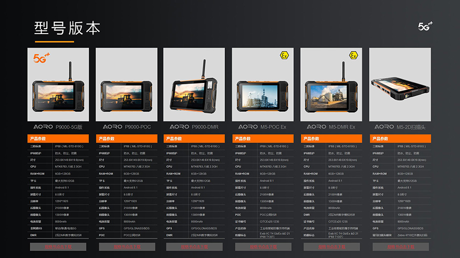
Task: Click the 型号版本 page heading
Action: tap(67, 28)
